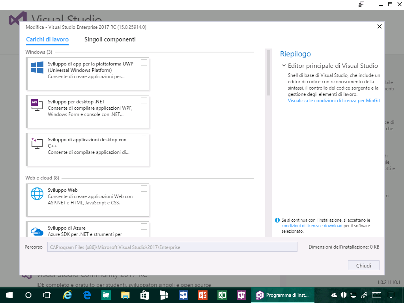The width and height of the screenshot is (404, 303).
Task: Check the desktop C++ applications workload checkbox
Action: click(x=144, y=138)
